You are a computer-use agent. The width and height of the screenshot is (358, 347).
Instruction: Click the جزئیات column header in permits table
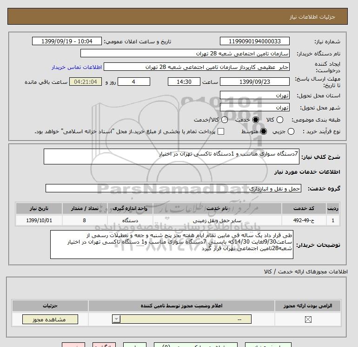click(x=50, y=306)
